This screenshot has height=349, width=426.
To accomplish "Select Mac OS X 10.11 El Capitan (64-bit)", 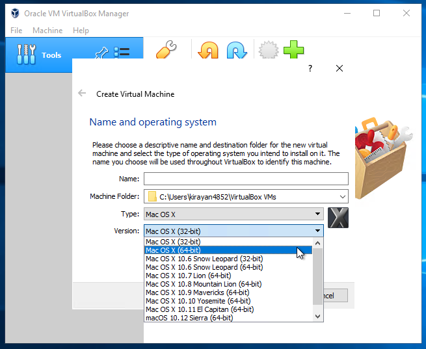I will coord(228,309).
